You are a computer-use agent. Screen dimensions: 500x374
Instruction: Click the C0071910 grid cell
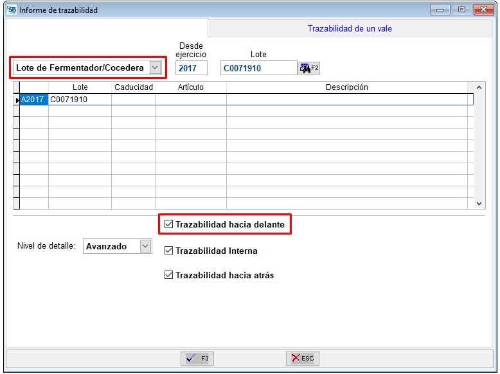(79, 100)
